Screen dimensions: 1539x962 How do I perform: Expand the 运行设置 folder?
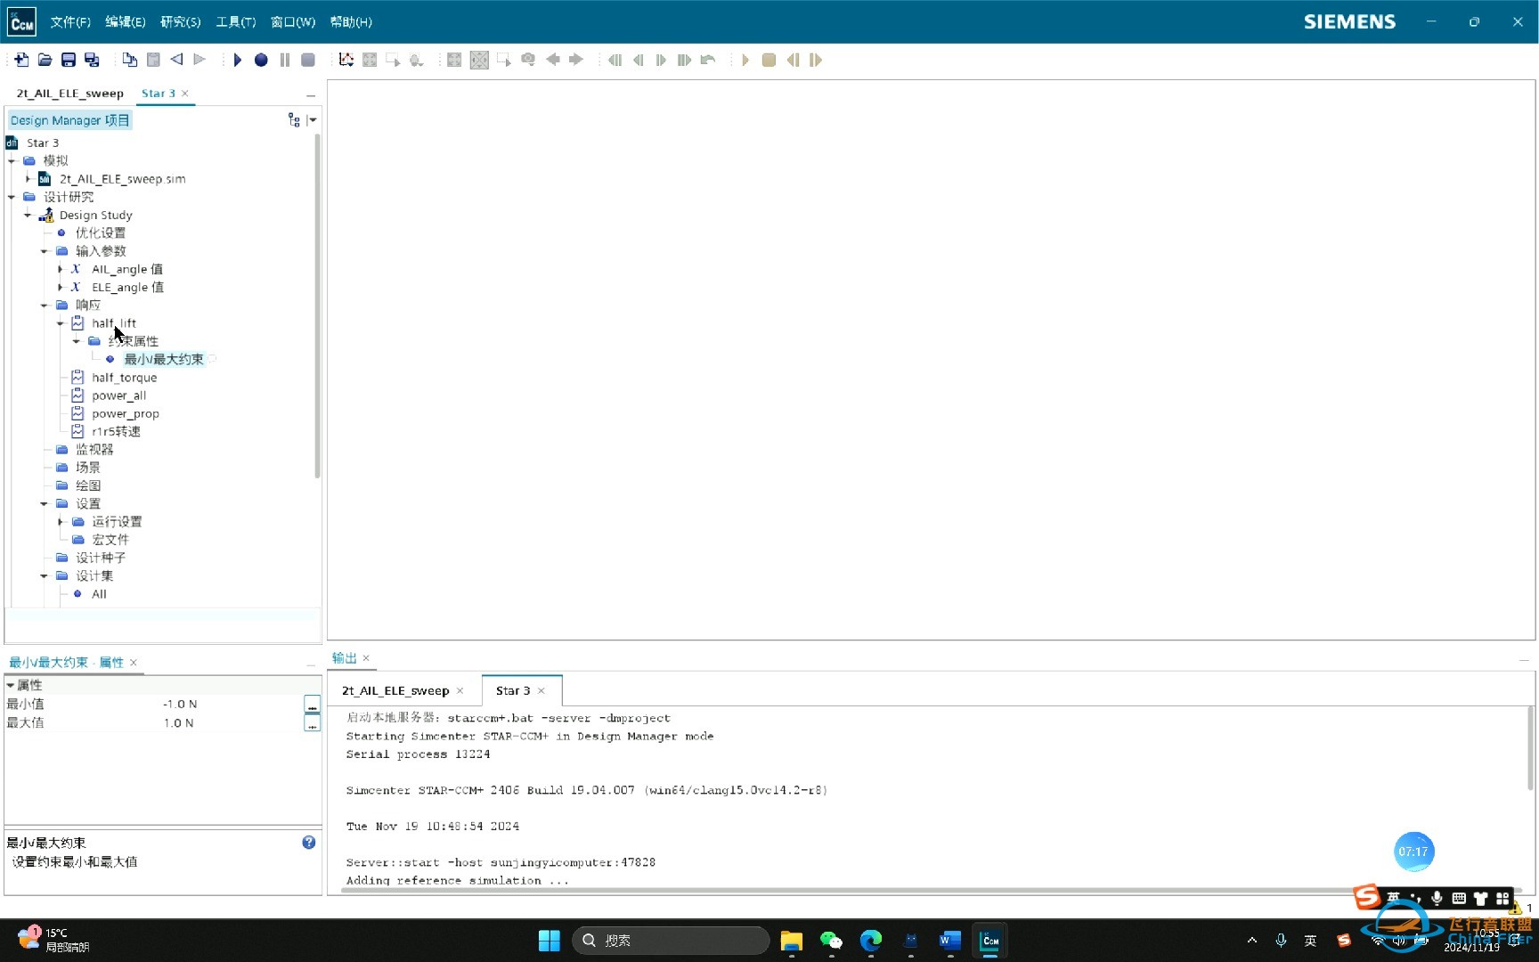[60, 522]
